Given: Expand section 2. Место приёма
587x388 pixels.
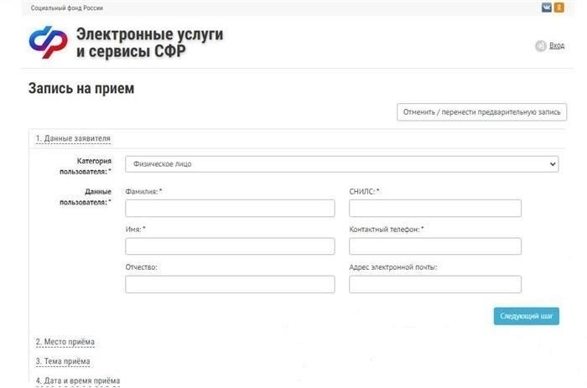Looking at the screenshot, I should pyautogui.click(x=65, y=342).
